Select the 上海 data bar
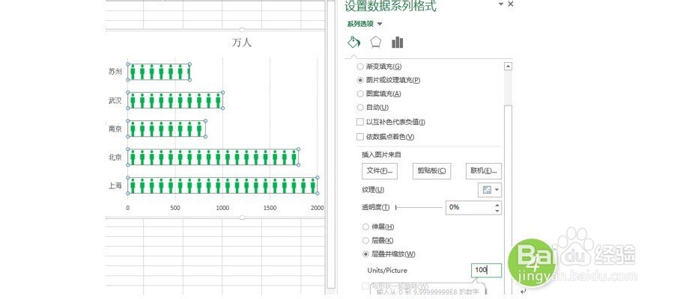 [x=222, y=185]
